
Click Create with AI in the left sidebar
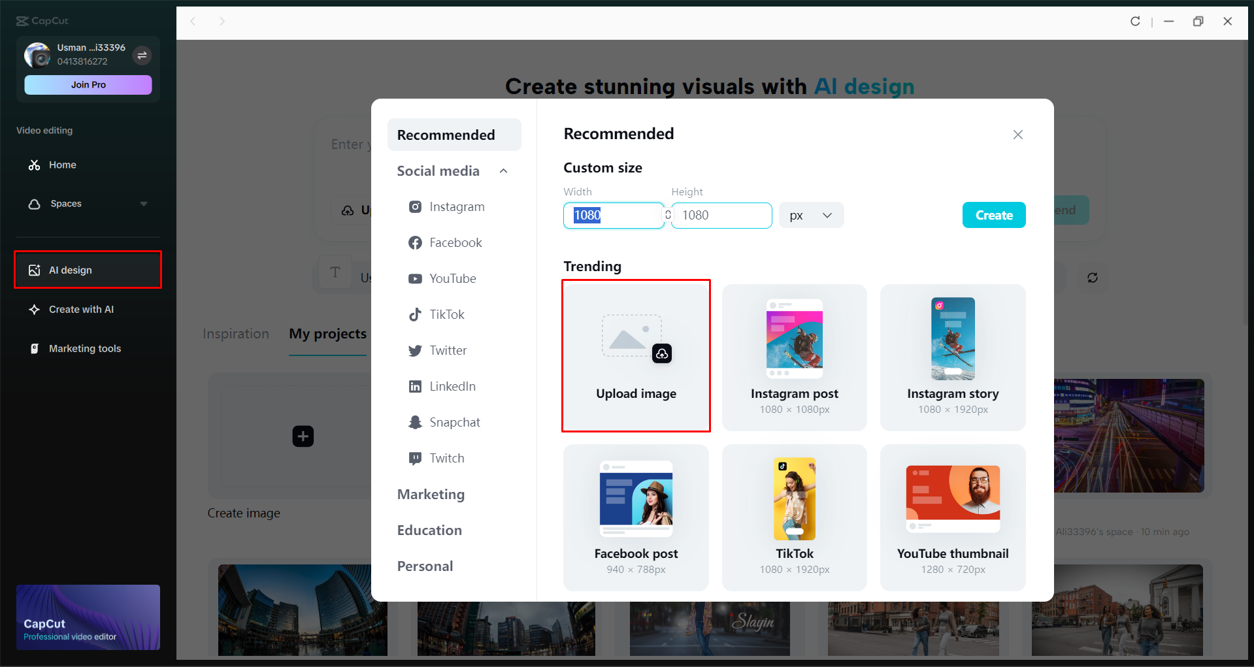[81, 309]
